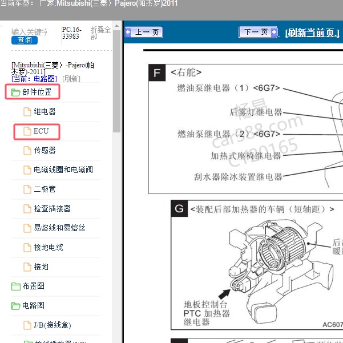The width and height of the screenshot is (343, 343).
Task: Click the page icon beside 易熔线和易熔丝
Action: click(x=27, y=228)
